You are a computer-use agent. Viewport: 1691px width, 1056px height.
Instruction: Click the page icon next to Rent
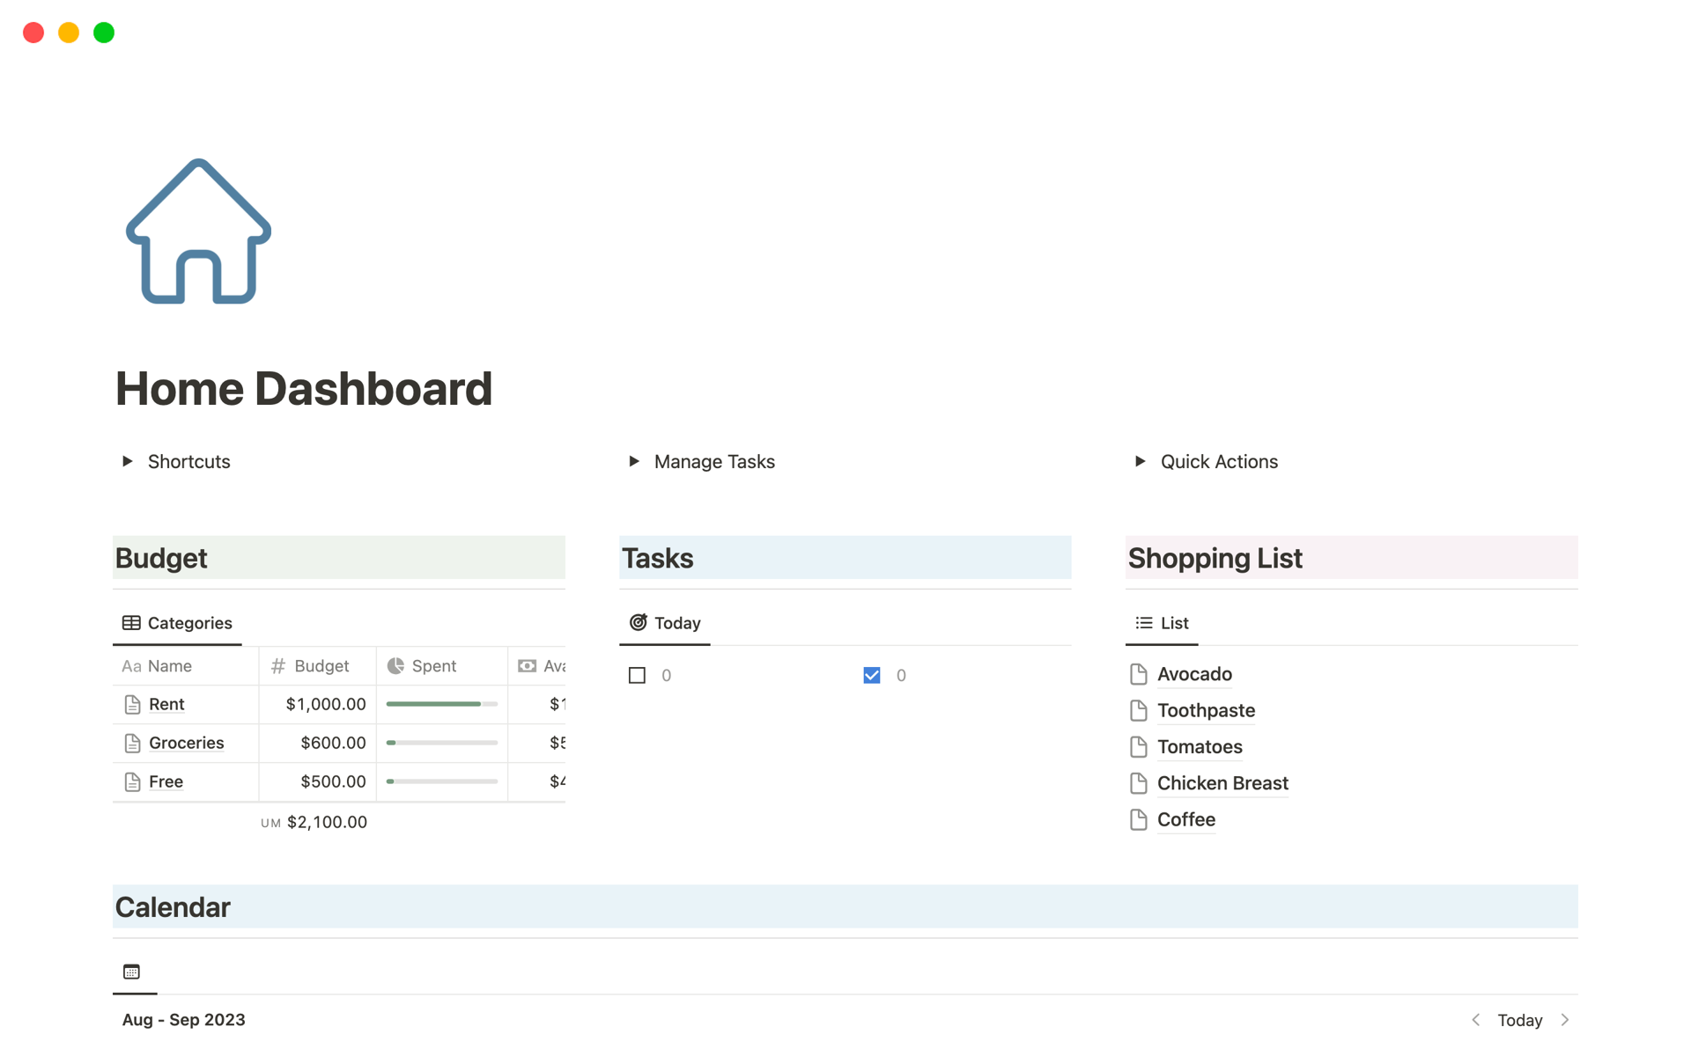(x=133, y=704)
